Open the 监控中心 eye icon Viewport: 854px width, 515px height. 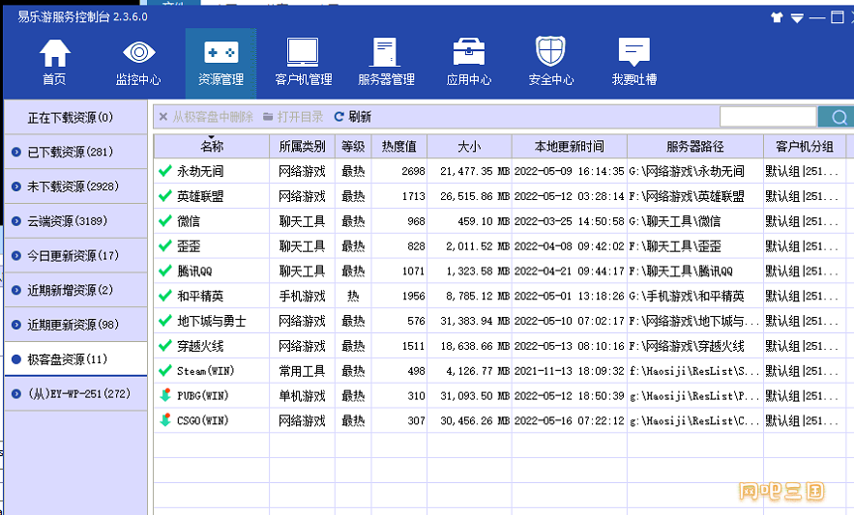tap(138, 53)
